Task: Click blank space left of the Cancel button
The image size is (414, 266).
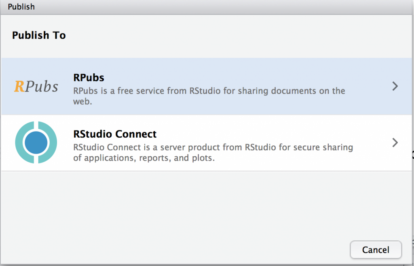Action: pos(243,250)
